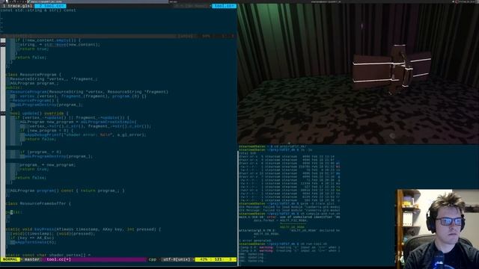Click 'program_ = new_program;' line
This screenshot has width=479, height=269.
[x=48, y=164]
